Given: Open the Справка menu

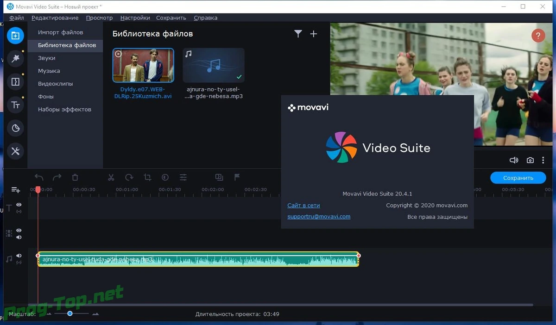Looking at the screenshot, I should [x=205, y=18].
